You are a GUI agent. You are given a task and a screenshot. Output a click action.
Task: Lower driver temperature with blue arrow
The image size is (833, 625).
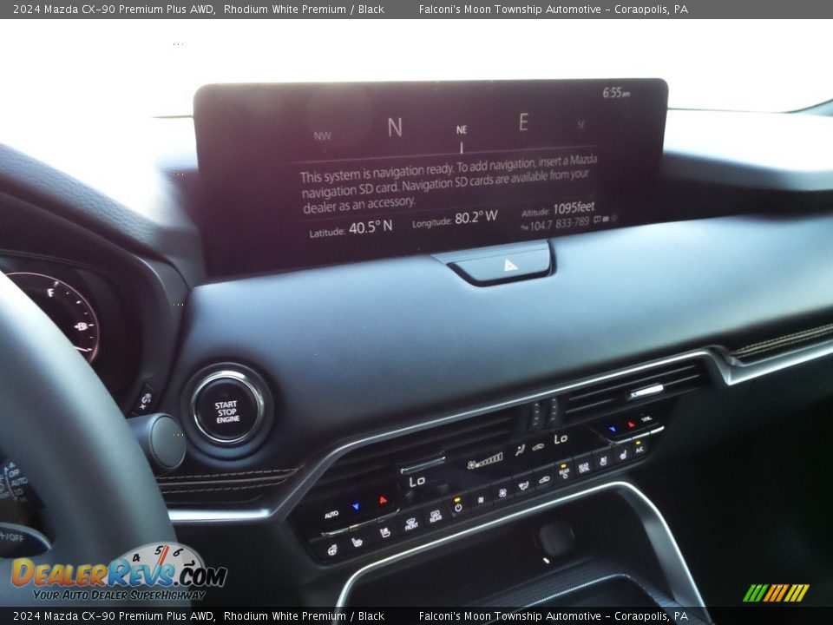pos(356,506)
